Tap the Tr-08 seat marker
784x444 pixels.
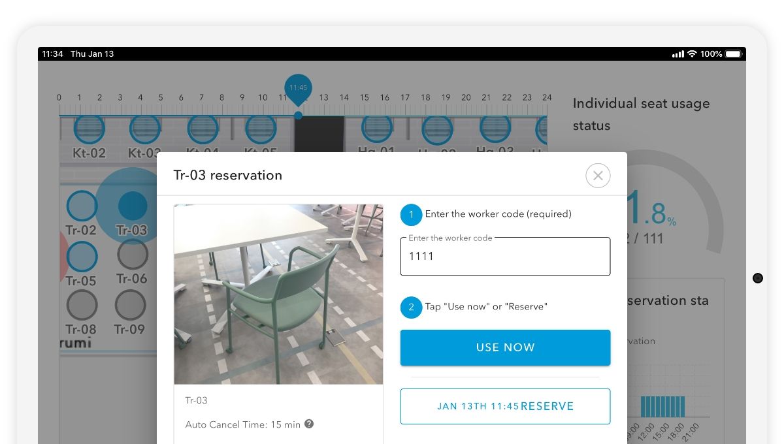point(82,305)
